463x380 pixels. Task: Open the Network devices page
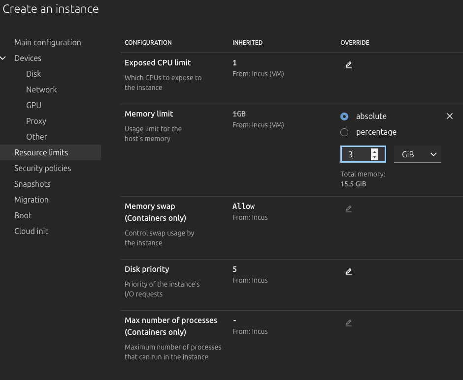point(41,89)
